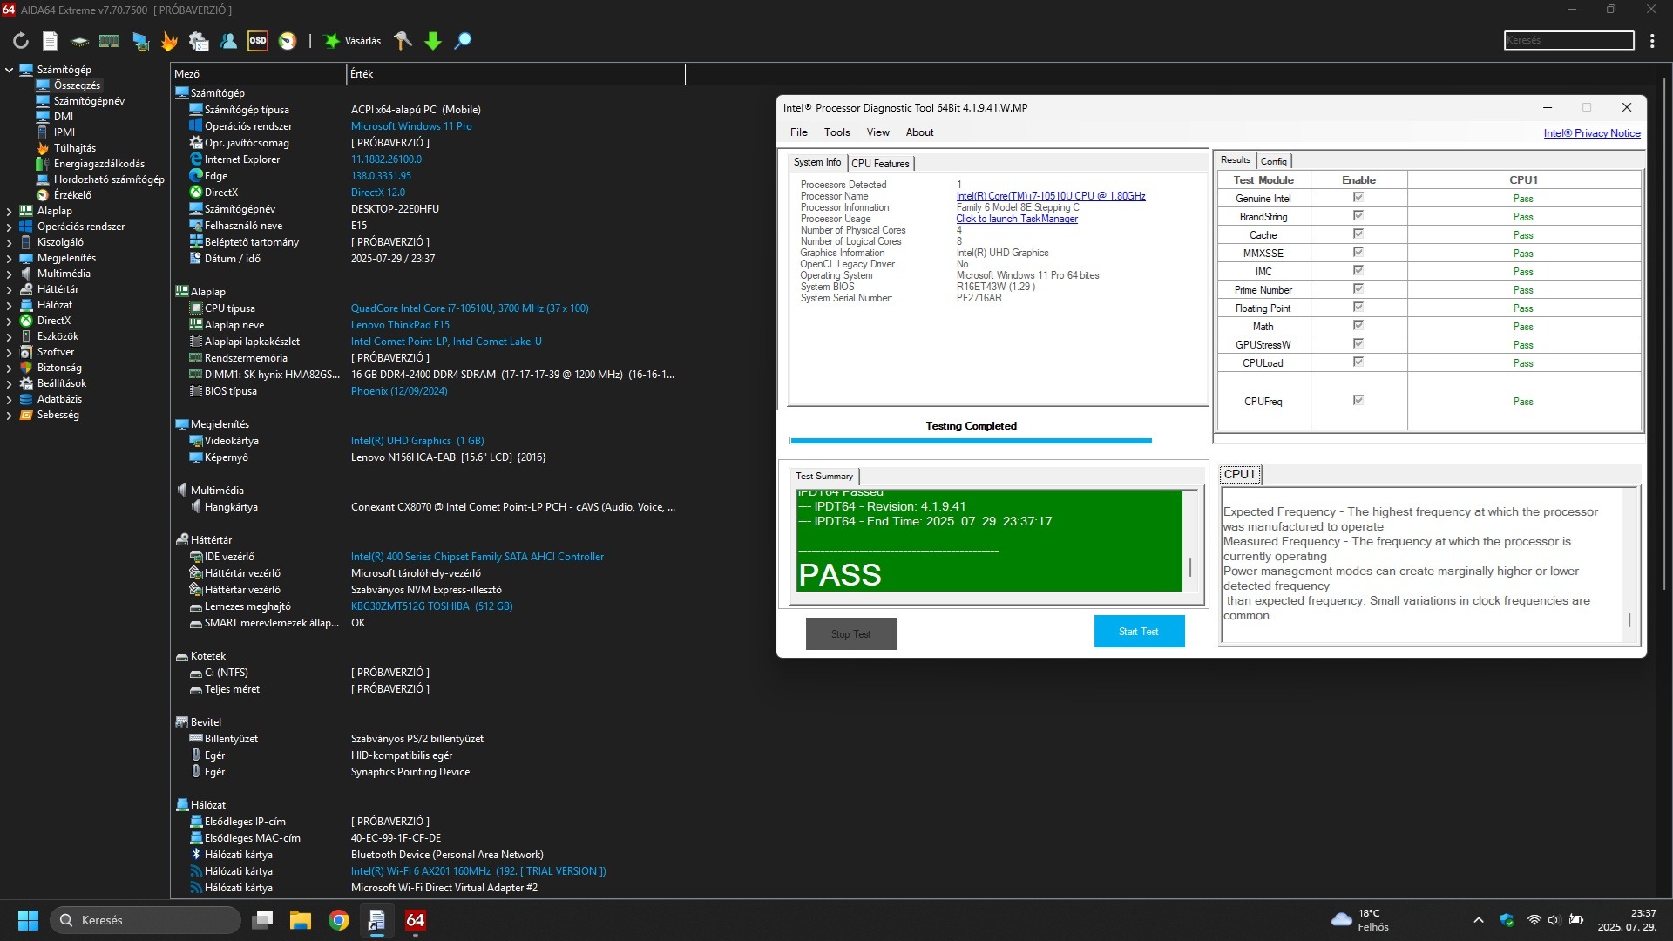Open the gear preferences checklist icon
This screenshot has width=1673, height=941.
coord(199,41)
